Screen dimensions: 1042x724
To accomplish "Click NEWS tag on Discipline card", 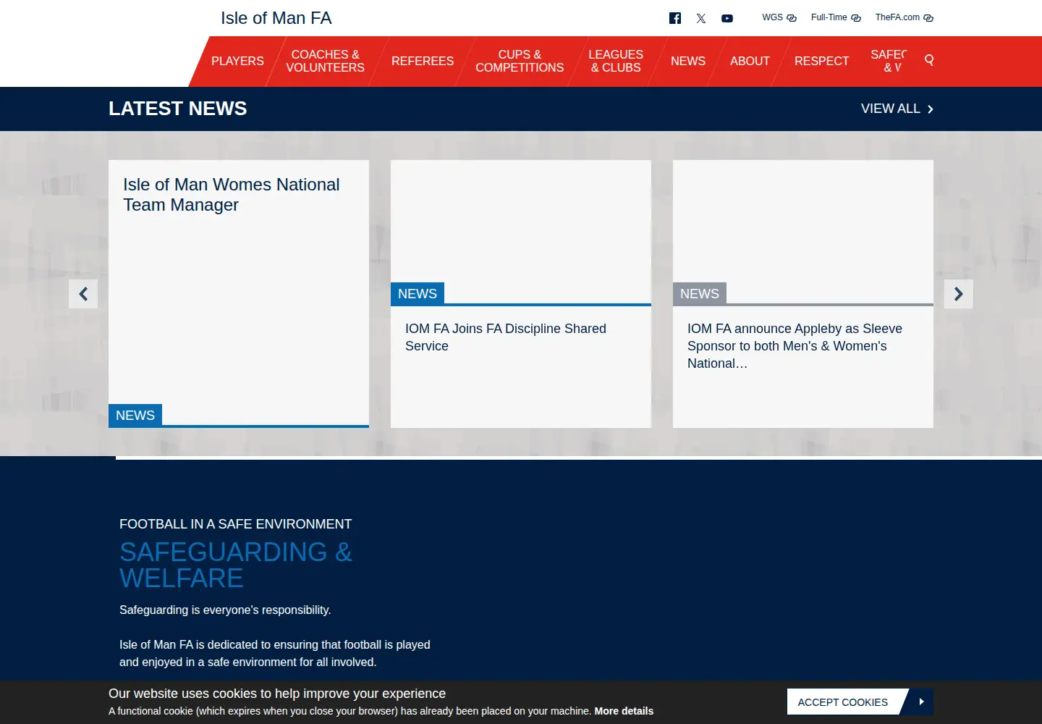I will tap(418, 293).
